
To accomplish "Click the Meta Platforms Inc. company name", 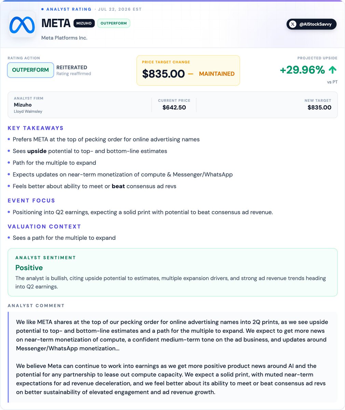I will click(x=64, y=38).
